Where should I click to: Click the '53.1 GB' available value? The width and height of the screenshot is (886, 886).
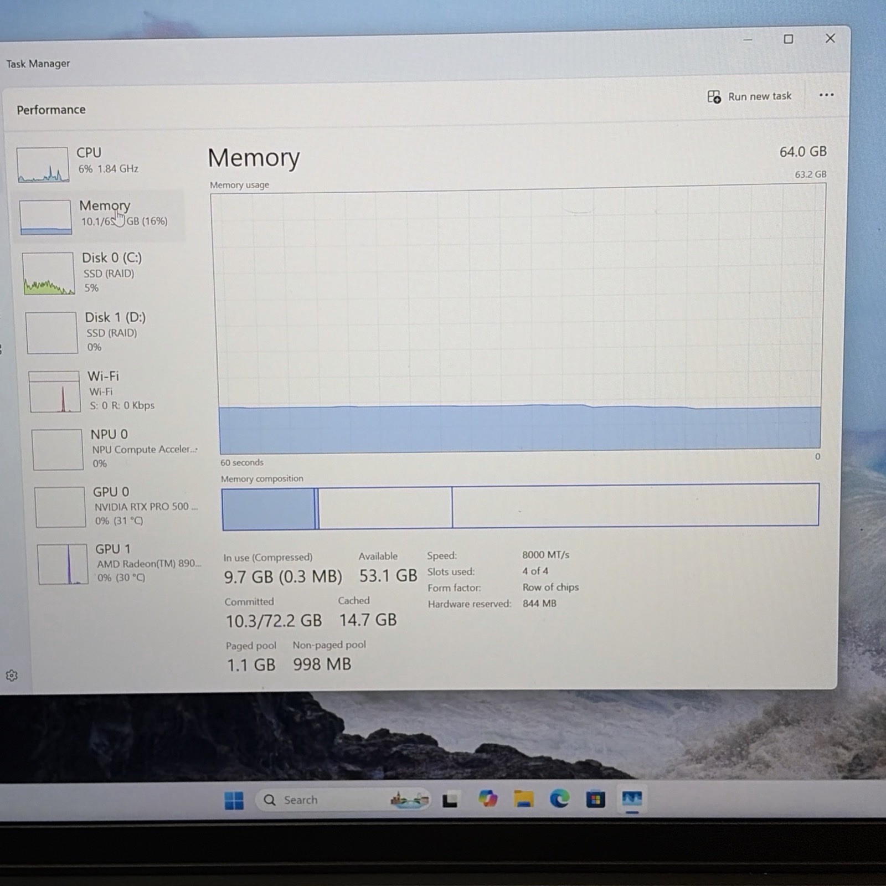point(388,576)
